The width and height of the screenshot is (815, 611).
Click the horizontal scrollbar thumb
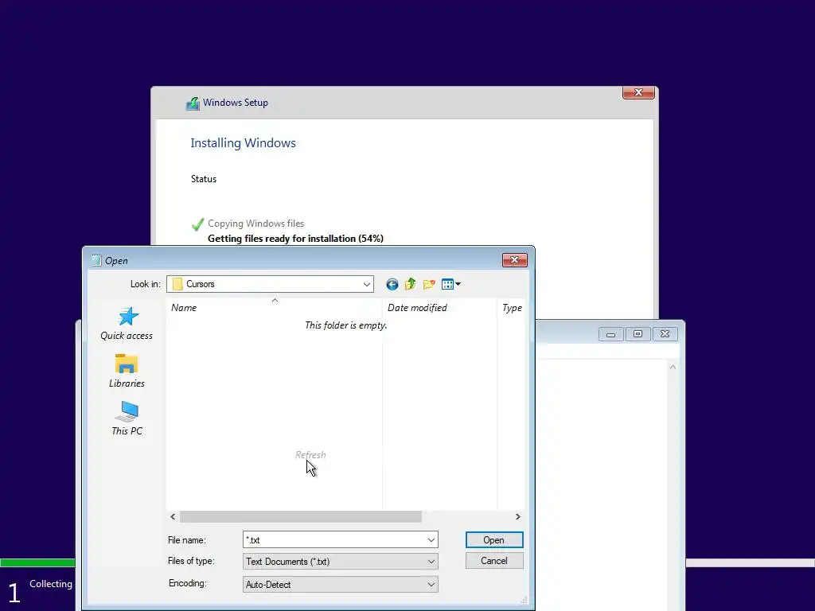point(300,516)
